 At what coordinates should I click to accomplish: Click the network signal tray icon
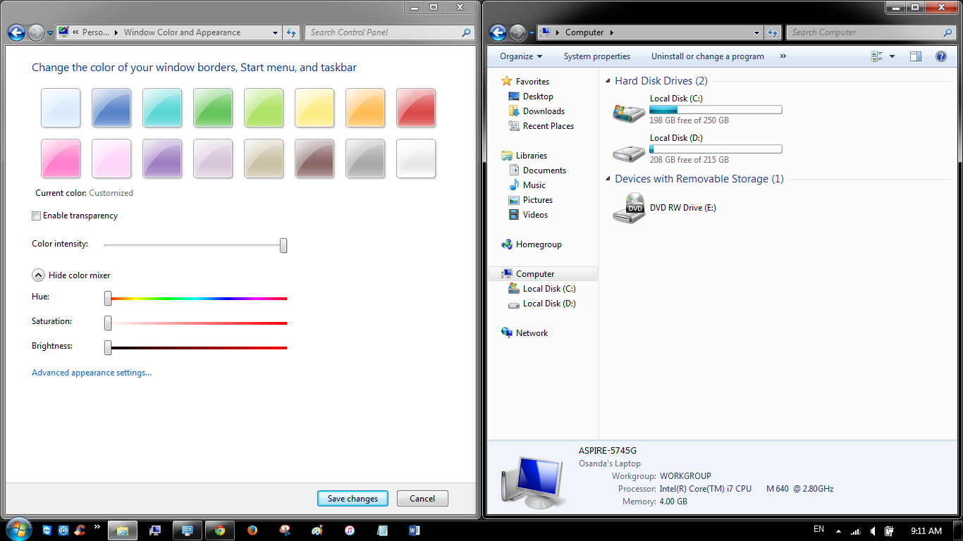(856, 531)
